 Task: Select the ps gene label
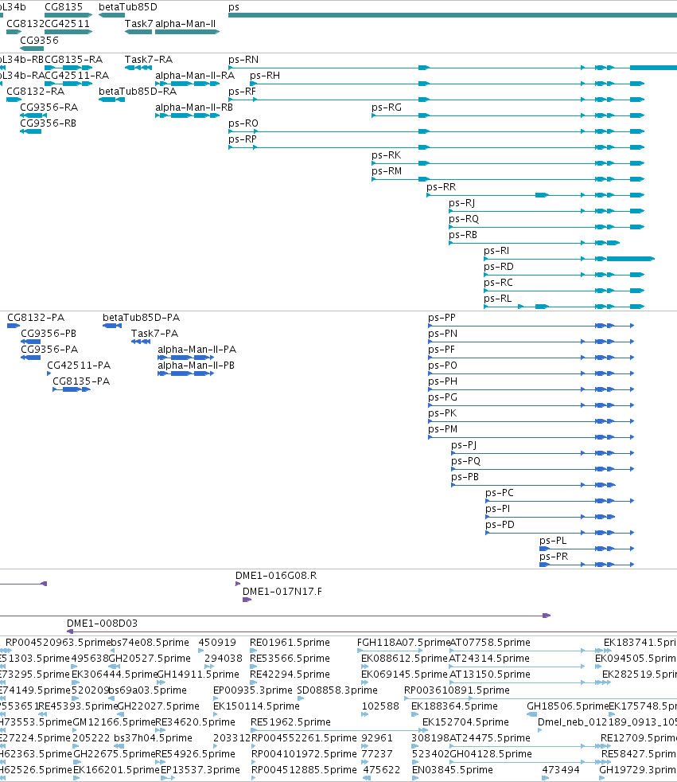[x=234, y=7]
